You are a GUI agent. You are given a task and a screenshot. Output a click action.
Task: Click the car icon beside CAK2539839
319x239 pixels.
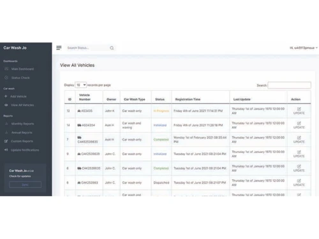79,154
